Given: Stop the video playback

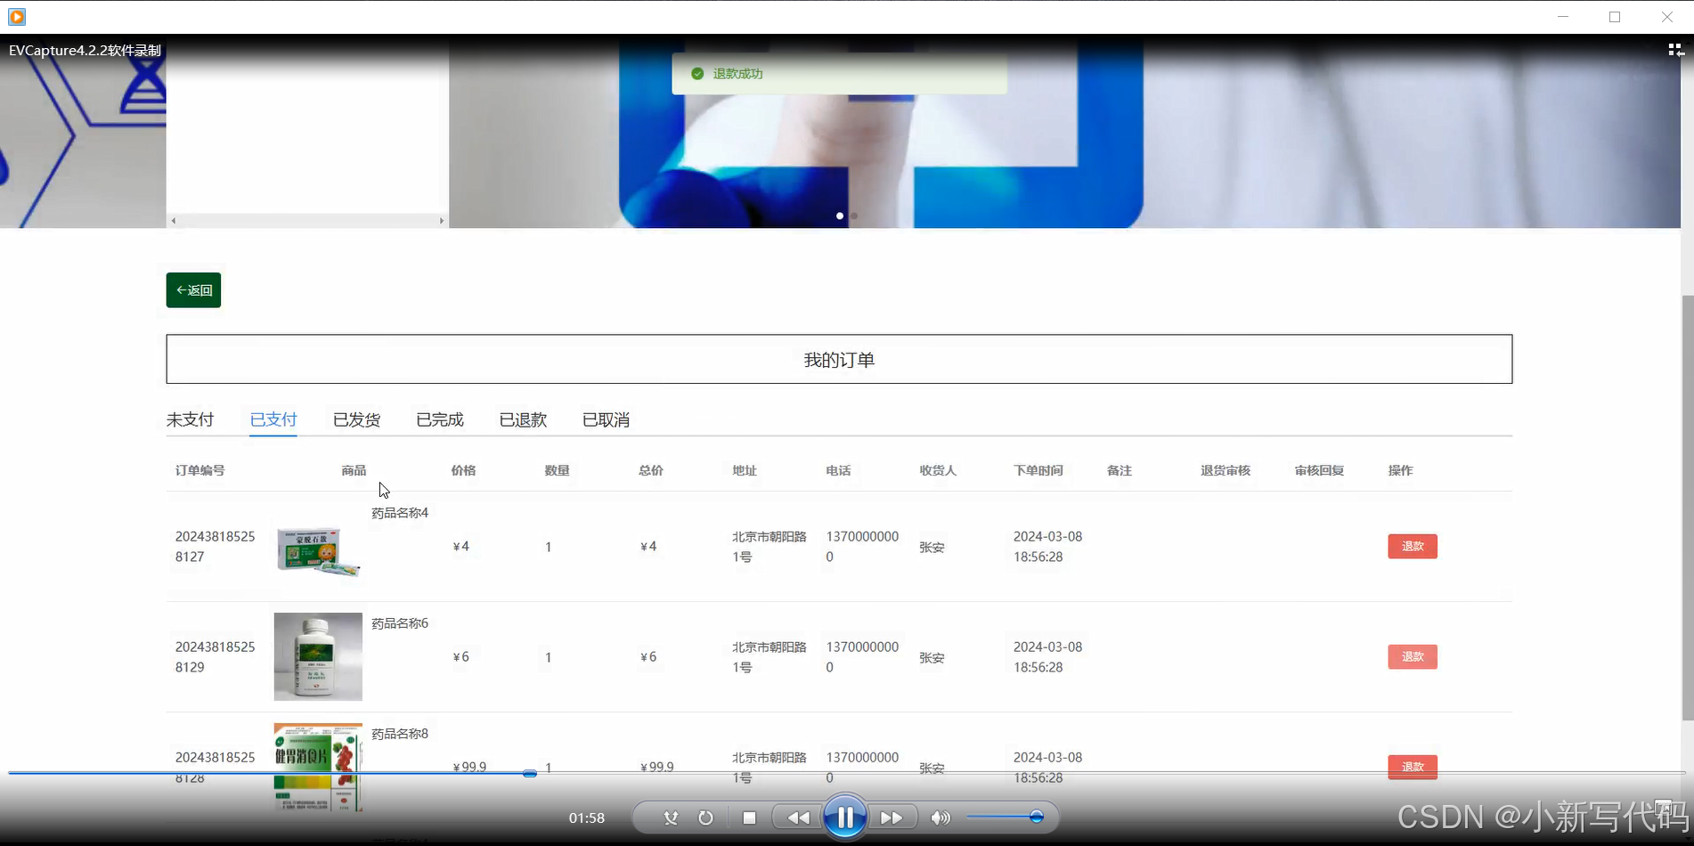Looking at the screenshot, I should point(749,818).
